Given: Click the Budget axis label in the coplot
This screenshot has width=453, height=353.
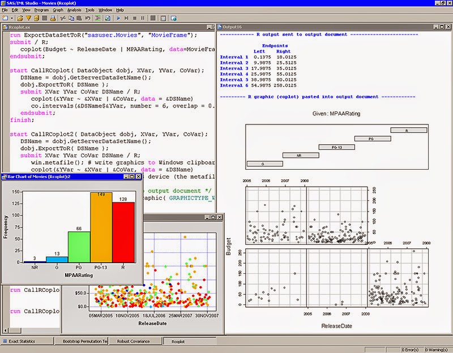Looking at the screenshot, I should pos(229,246).
